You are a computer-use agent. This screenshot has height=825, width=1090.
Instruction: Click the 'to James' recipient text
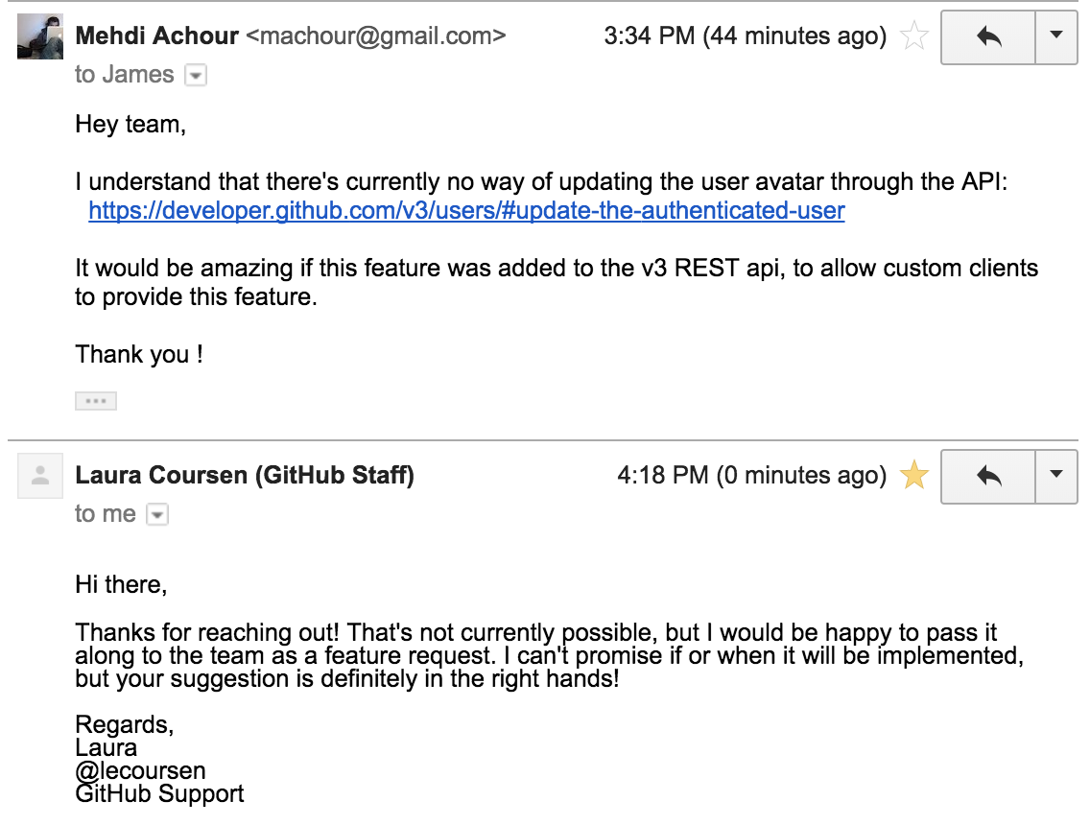pyautogui.click(x=125, y=75)
